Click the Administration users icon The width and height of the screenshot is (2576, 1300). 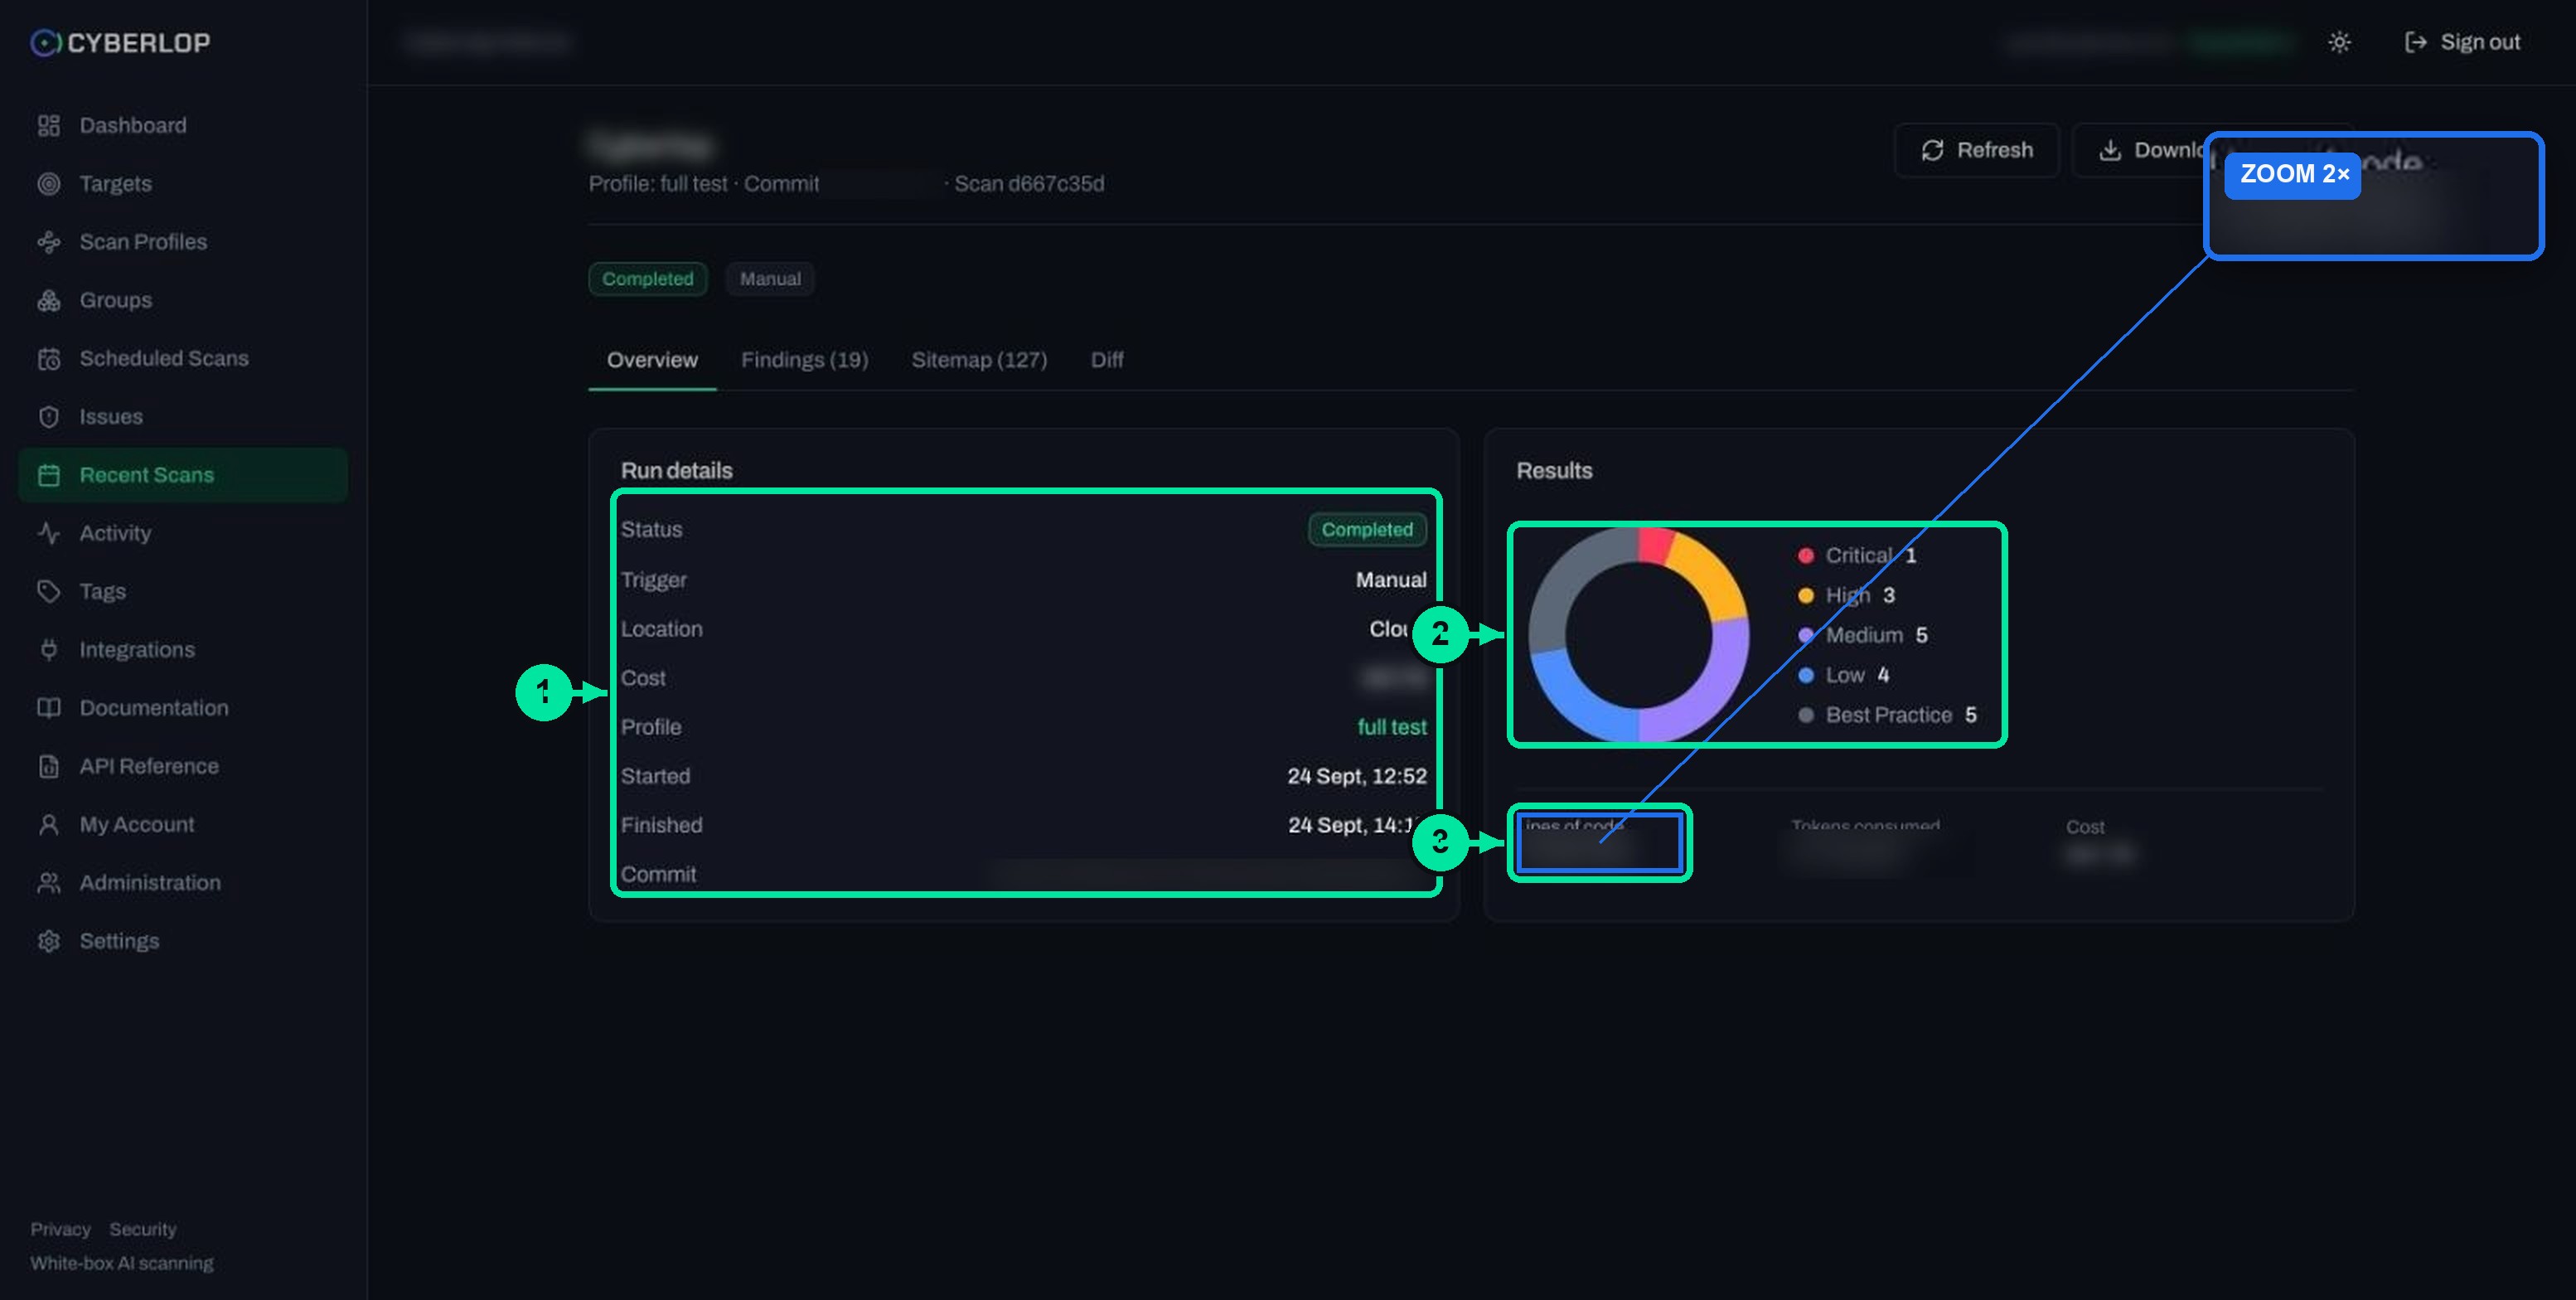(49, 883)
